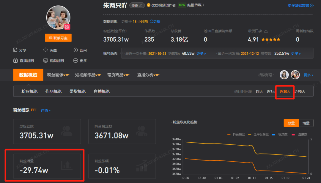Screen dimensions: 321x183
Task: Click the 分享 share icon
Action: point(15,50)
